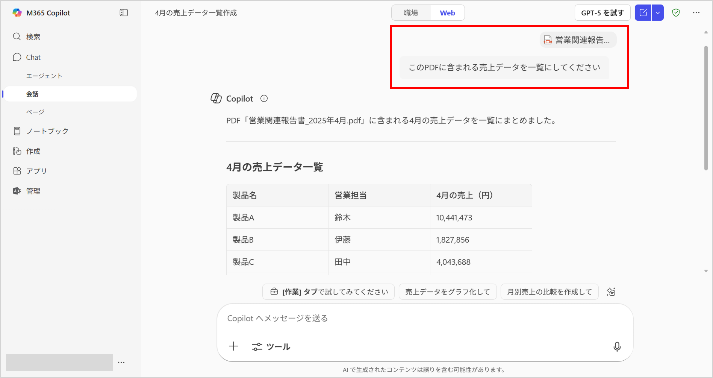
Task: Select エージェント under Chat
Action: 44,76
